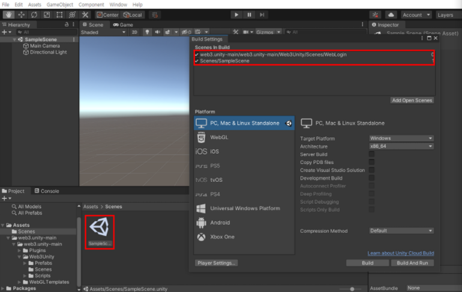Open custom editor tools icon
The width and height of the screenshot is (462, 292).
85,15
